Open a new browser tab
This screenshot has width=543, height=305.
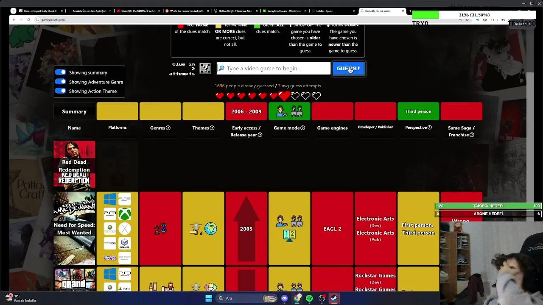(x=409, y=11)
